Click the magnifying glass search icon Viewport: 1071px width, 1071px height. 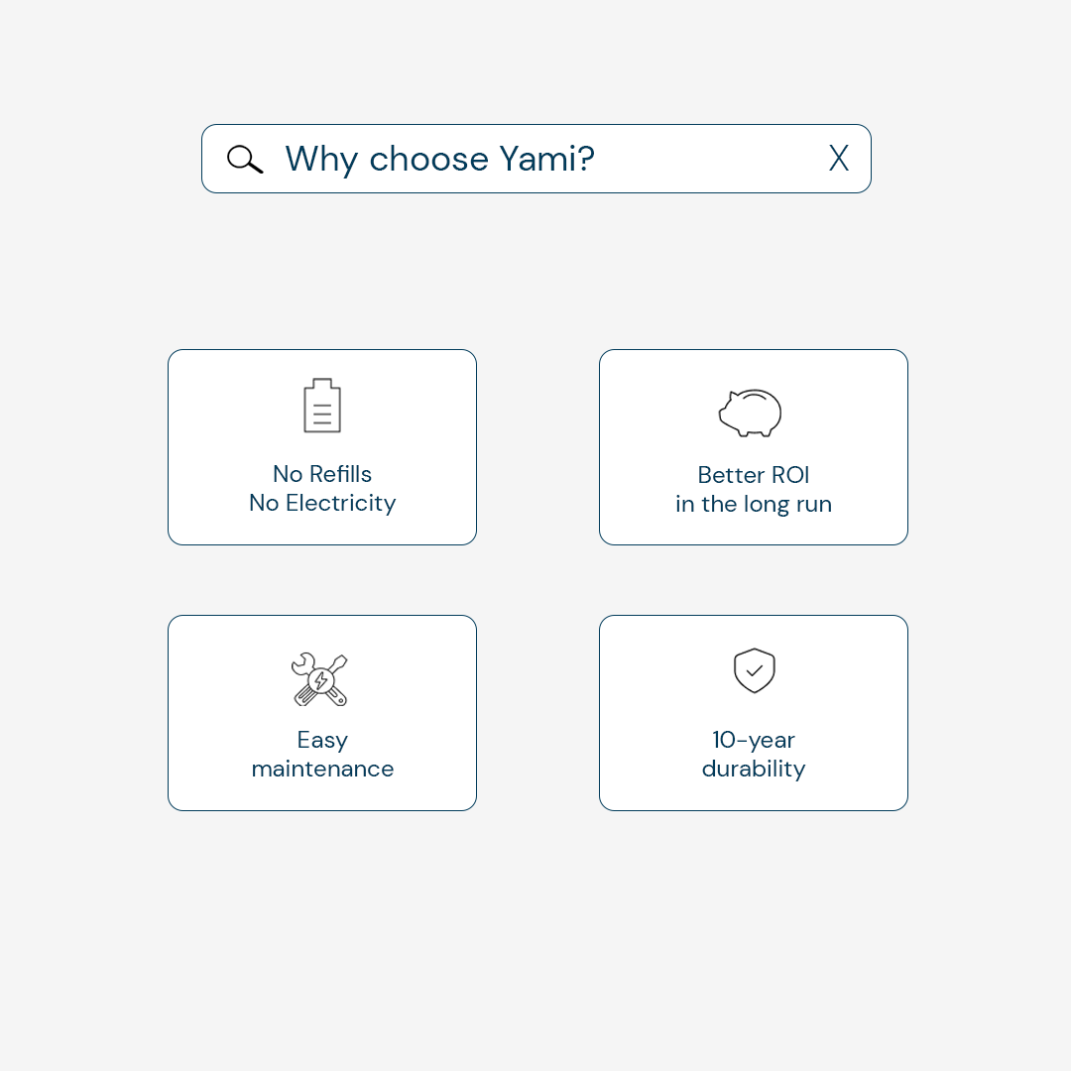(245, 159)
